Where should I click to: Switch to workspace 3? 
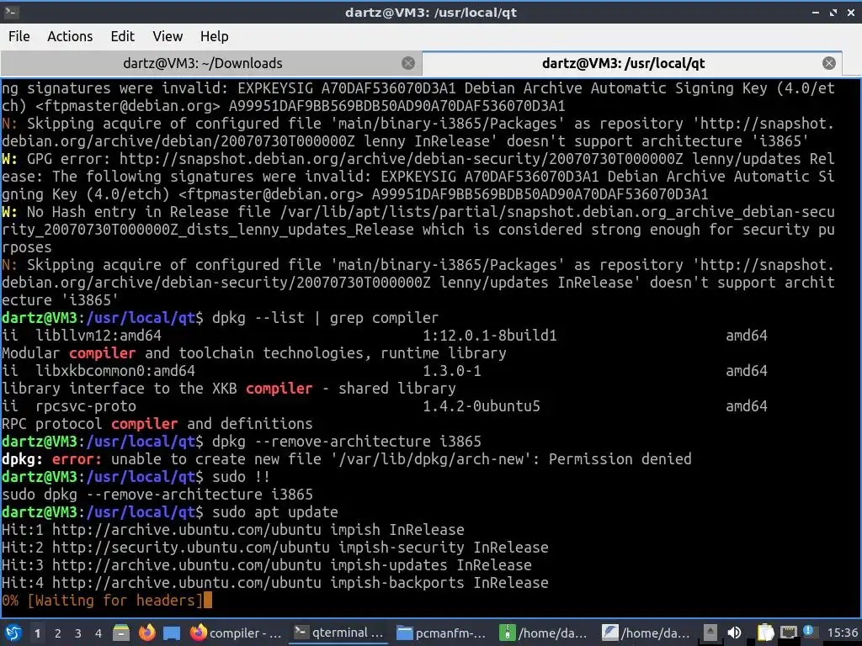78,633
